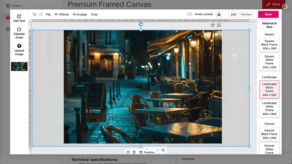Toggle the Areas Locked switch
The height and width of the screenshot is (164, 292).
[189, 14]
